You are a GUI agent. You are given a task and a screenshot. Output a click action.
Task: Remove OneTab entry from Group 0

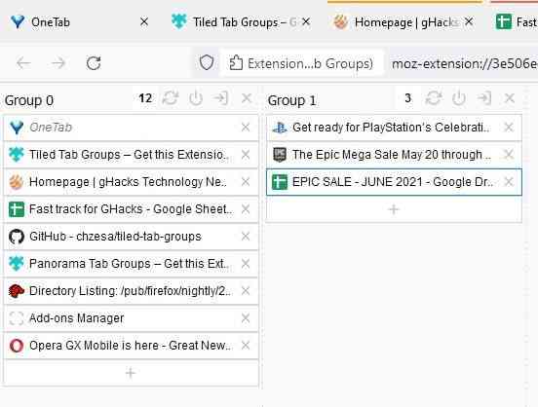pyautogui.click(x=246, y=128)
